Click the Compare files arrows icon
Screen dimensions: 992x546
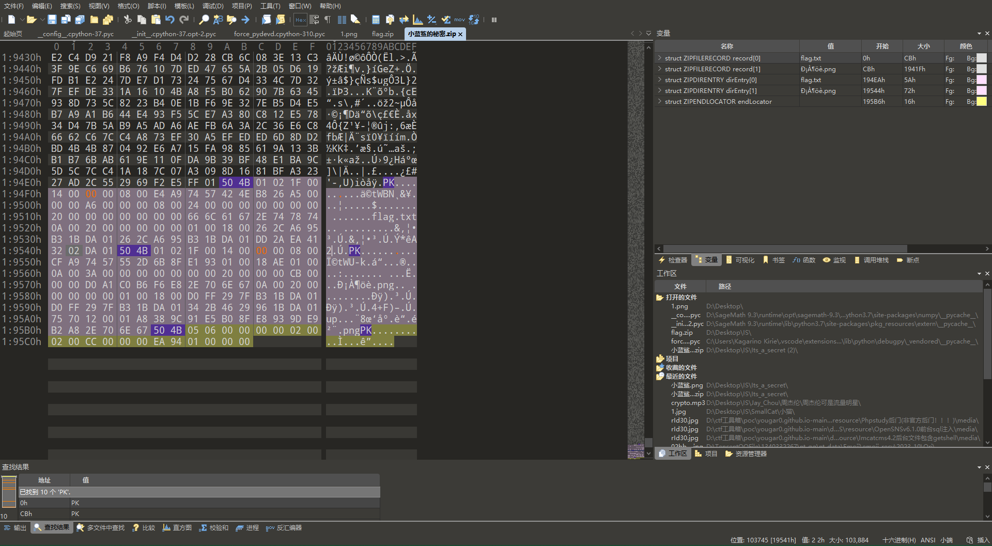tap(404, 20)
